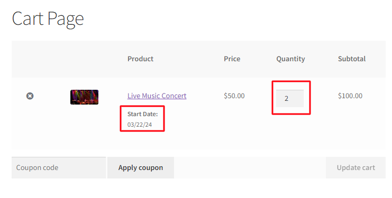Select the Quantity column header
The image size is (392, 198).
(x=290, y=59)
